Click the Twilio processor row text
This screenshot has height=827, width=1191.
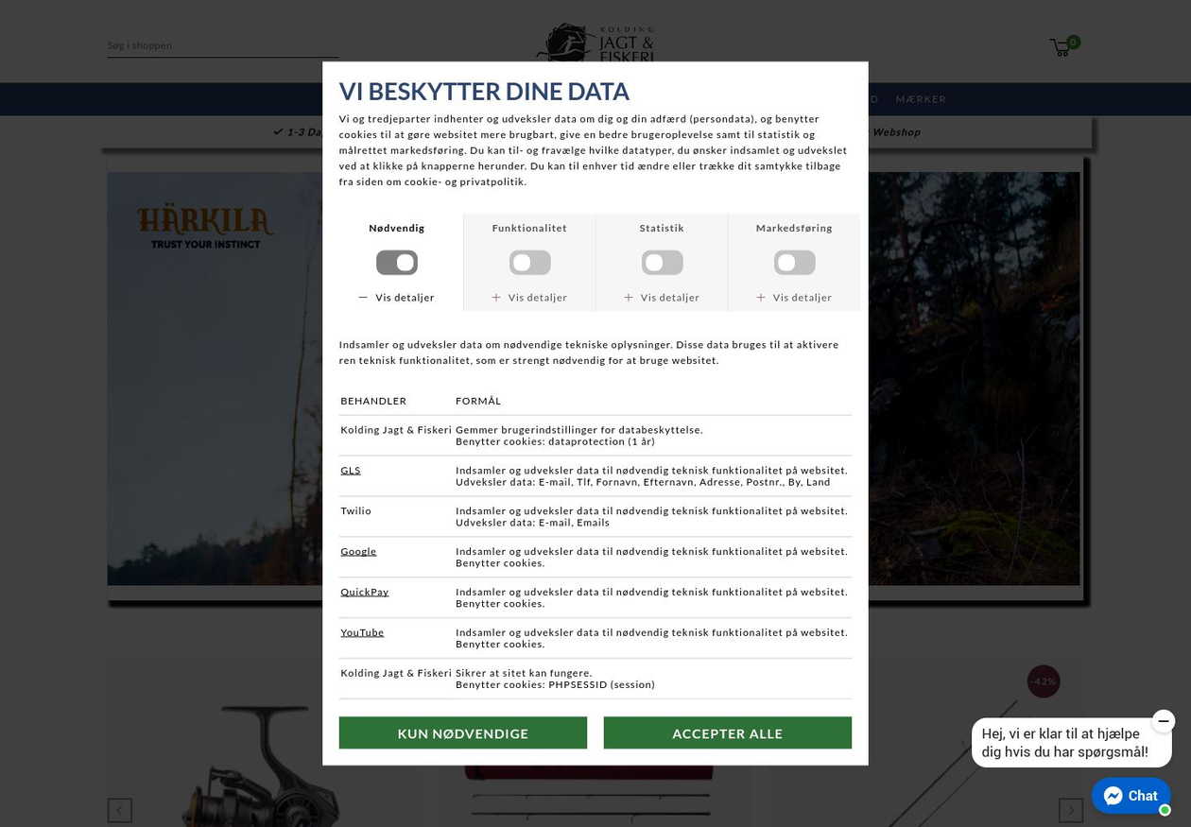[x=356, y=511]
